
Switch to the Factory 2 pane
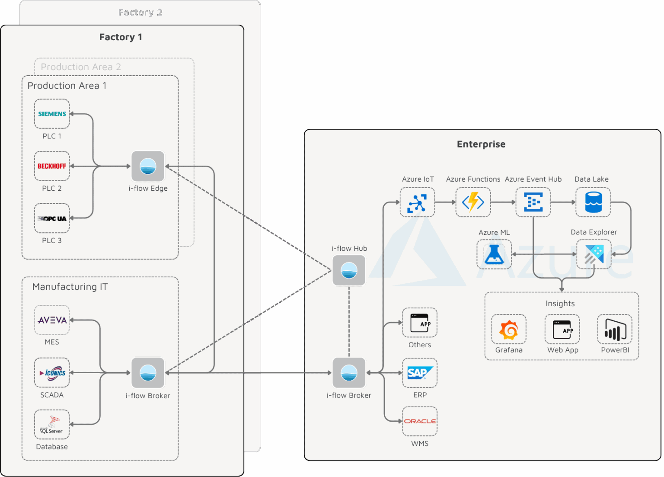click(140, 12)
